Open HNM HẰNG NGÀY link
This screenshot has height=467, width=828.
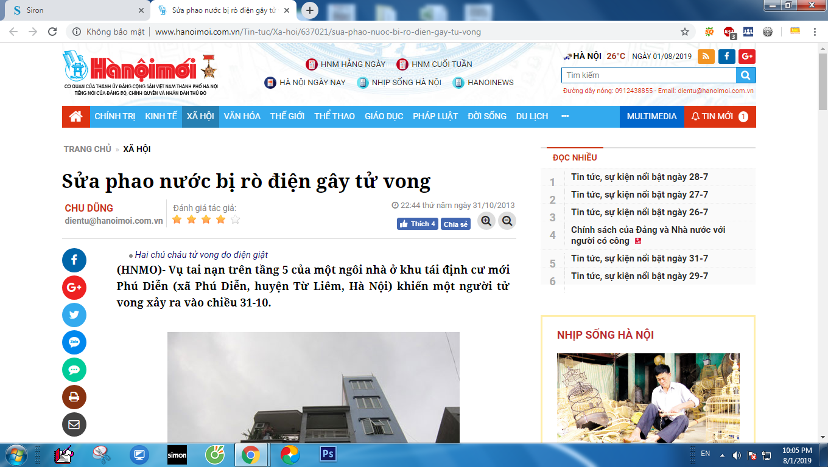(x=346, y=64)
